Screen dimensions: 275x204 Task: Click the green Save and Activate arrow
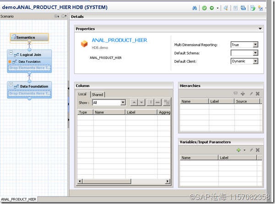click(212, 8)
